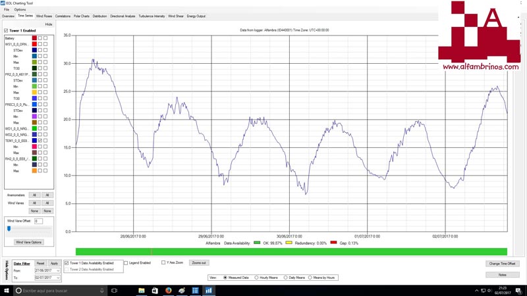The height and width of the screenshot is (296, 527).
Task: Open the Distribution tab
Action: pos(100,16)
